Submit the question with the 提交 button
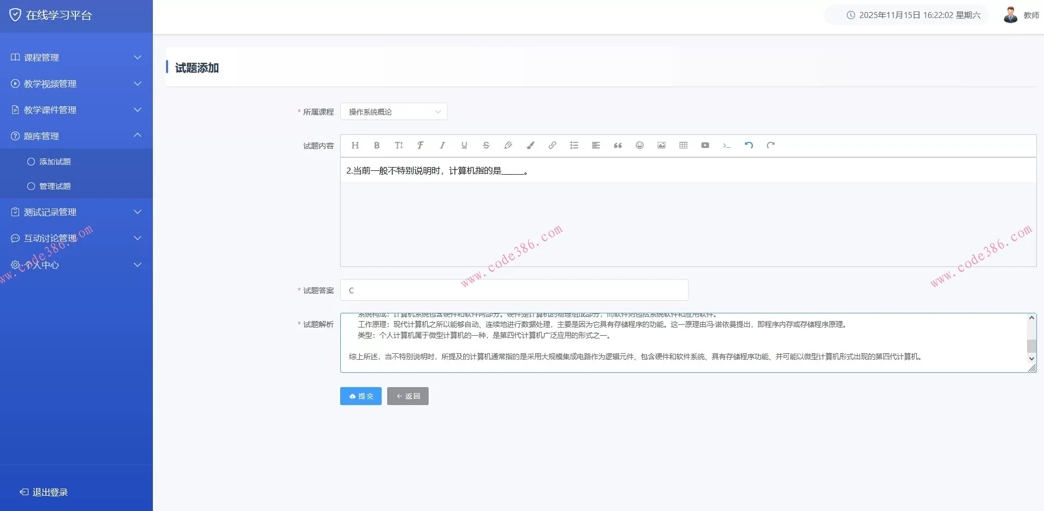 (x=360, y=396)
